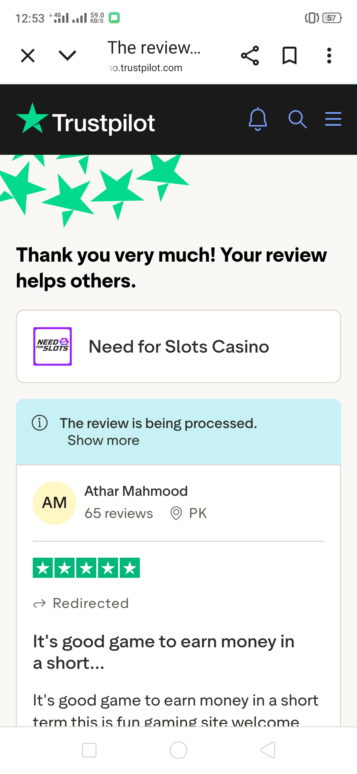This screenshot has height=774, width=357.
Task: Open Trustpilot notifications bell
Action: [258, 119]
